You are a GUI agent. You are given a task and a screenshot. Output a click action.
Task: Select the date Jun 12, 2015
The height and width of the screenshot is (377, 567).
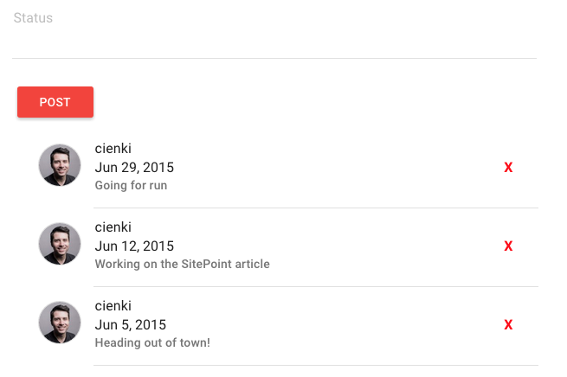pyautogui.click(x=134, y=246)
